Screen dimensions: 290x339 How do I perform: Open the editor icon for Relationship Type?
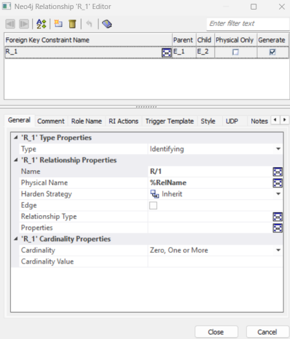[278, 217]
